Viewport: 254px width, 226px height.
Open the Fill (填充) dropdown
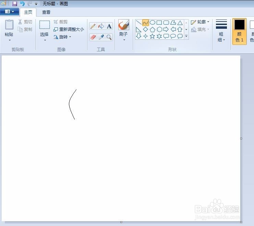tap(200, 29)
